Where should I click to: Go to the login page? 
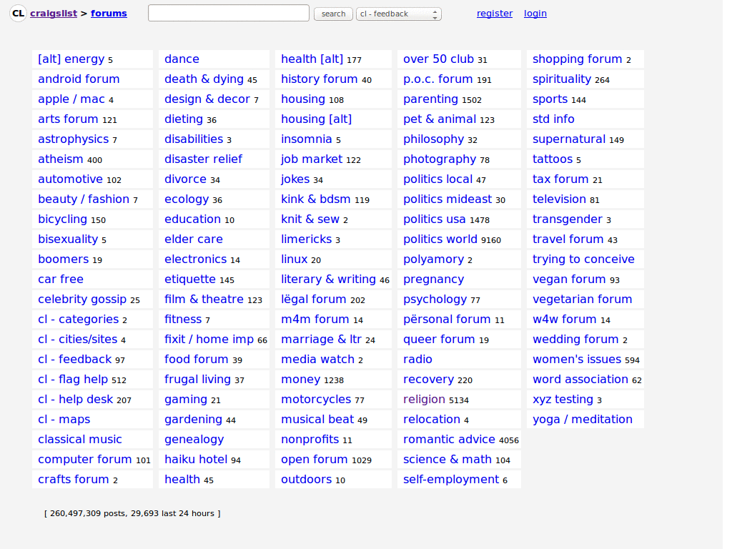click(535, 13)
